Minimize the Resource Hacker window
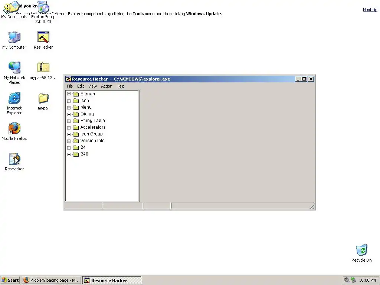 click(298, 79)
